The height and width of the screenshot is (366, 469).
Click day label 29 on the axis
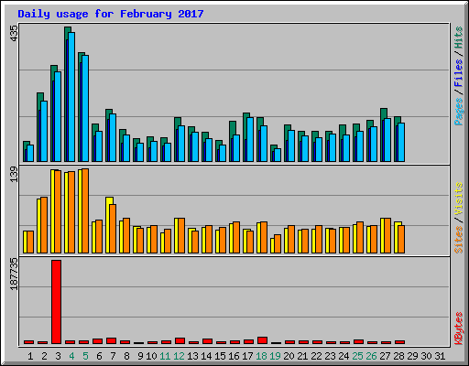coord(412,356)
